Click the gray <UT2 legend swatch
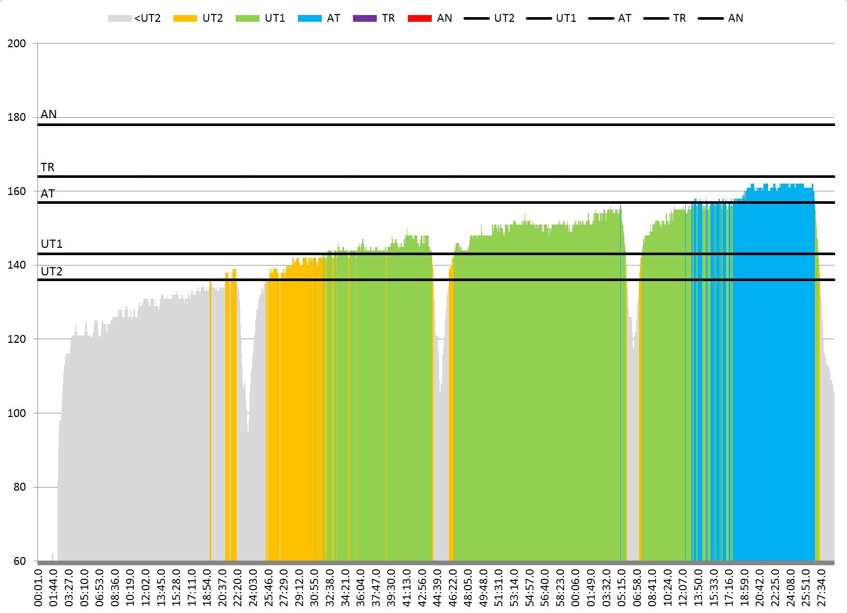The width and height of the screenshot is (847, 613). point(119,19)
